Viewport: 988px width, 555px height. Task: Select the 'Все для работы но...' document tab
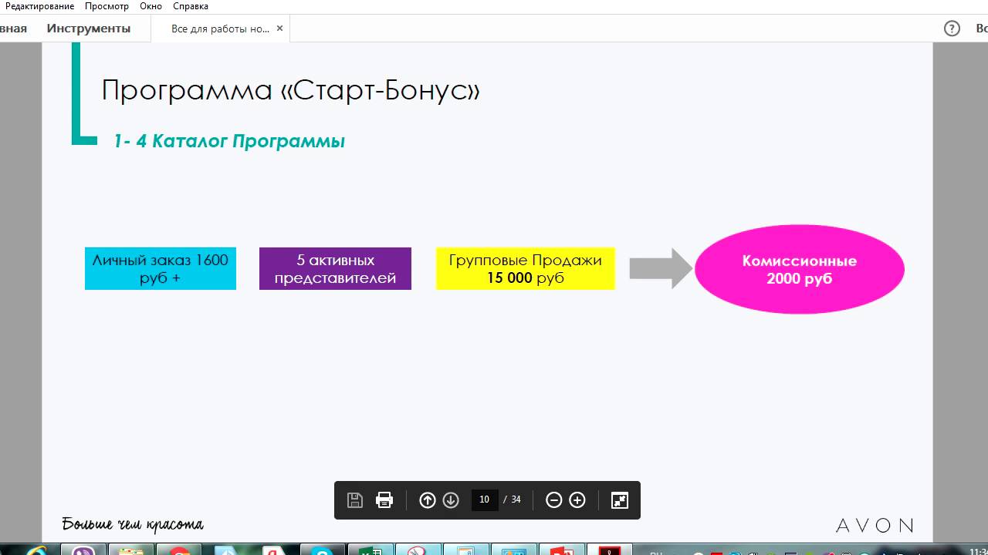pyautogui.click(x=220, y=29)
